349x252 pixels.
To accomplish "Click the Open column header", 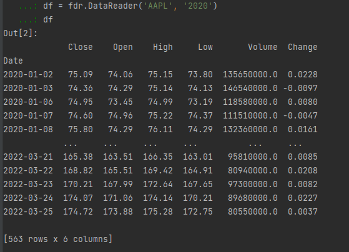I will tap(123, 47).
